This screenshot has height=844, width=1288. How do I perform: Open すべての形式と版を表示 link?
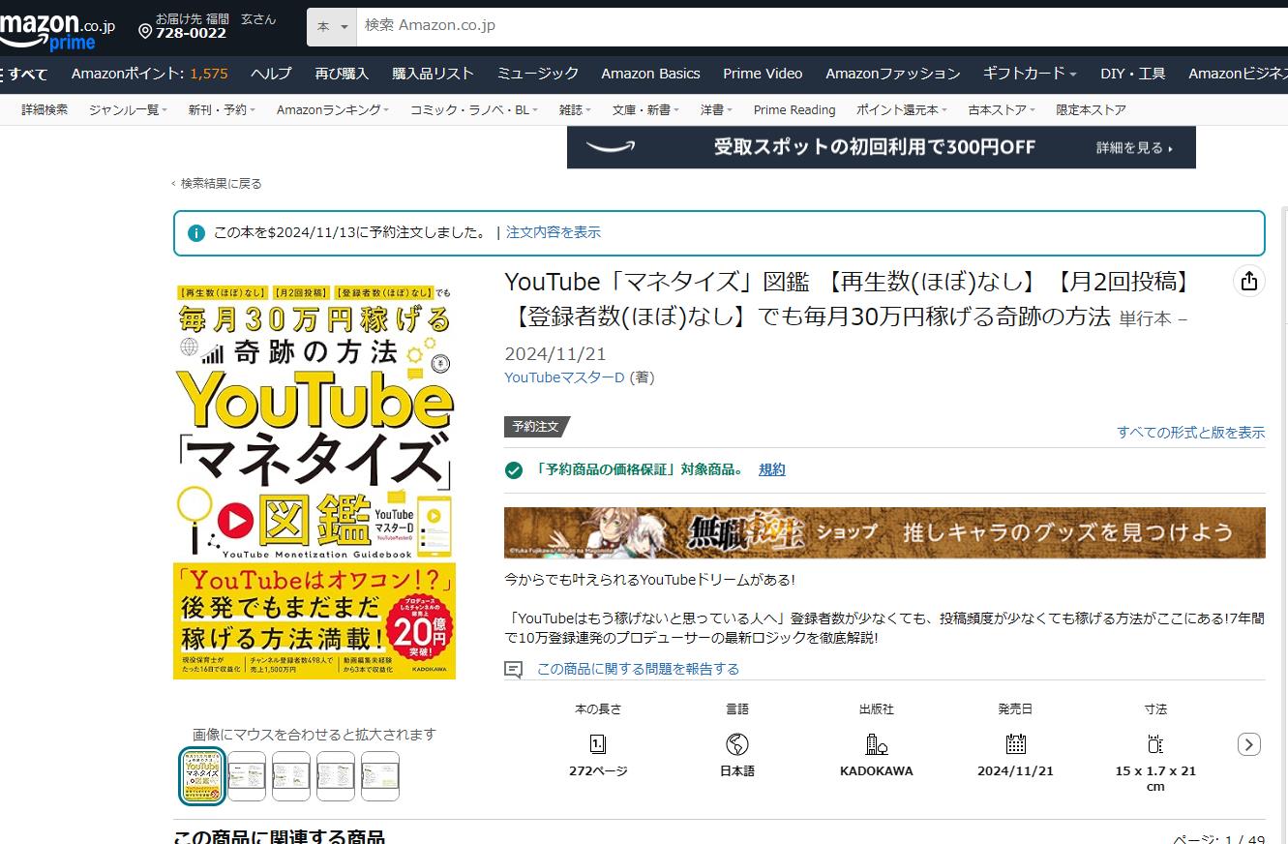pyautogui.click(x=1190, y=433)
